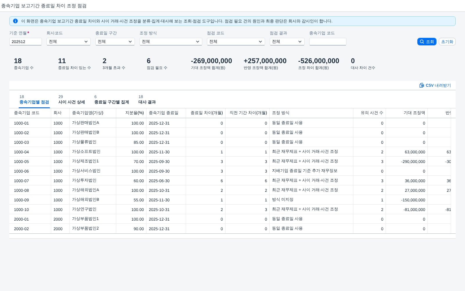Open the 점검 코드 dropdown

coord(236,42)
